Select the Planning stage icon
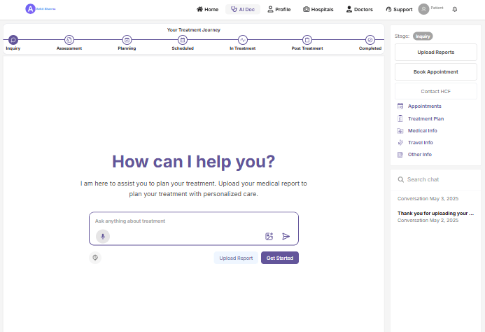 coord(127,40)
